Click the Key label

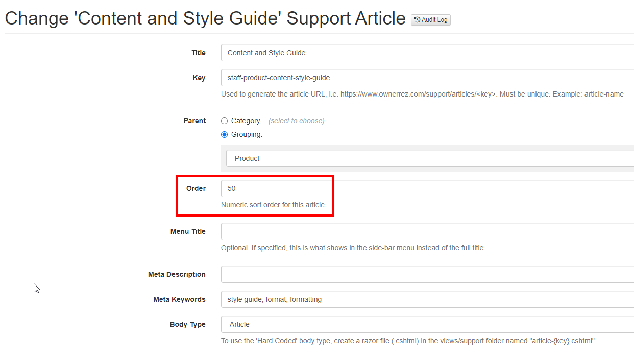tap(200, 78)
